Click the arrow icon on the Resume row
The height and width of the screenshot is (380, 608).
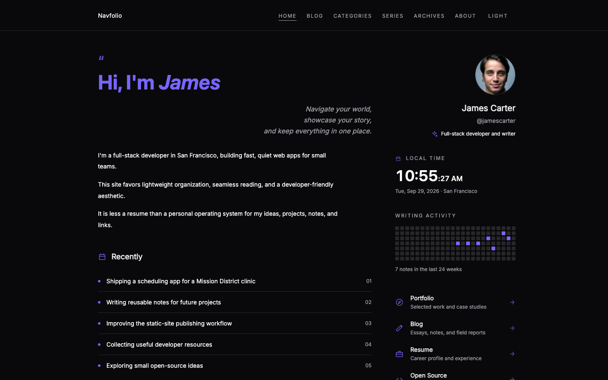pyautogui.click(x=512, y=354)
